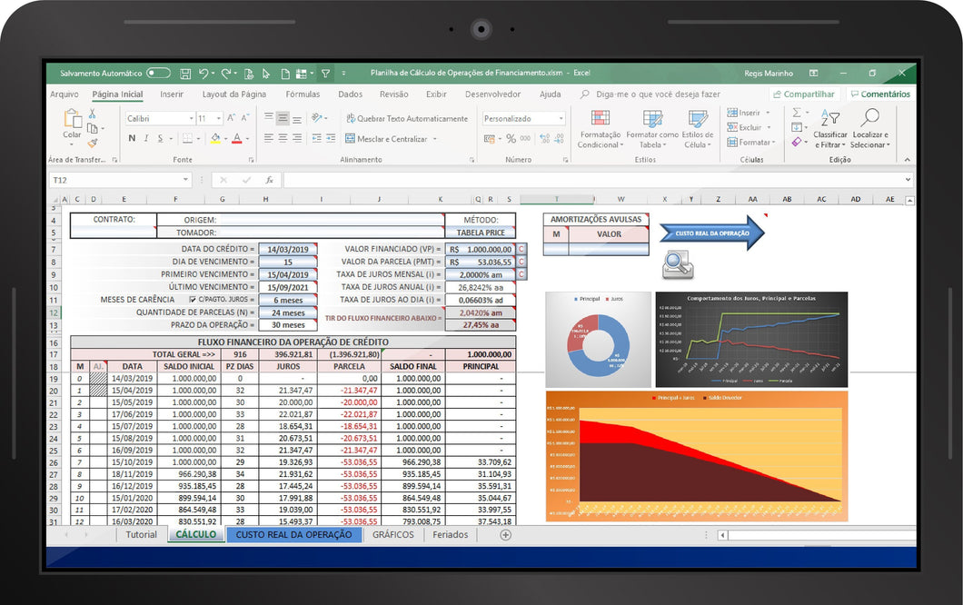Open the CUSTO REAL DA OPERAÇÃO sheet tab
The width and height of the screenshot is (963, 605).
293,534
